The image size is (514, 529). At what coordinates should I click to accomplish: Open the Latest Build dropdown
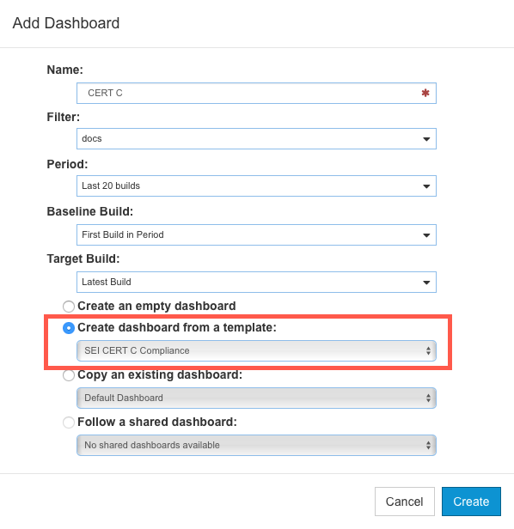tap(256, 282)
